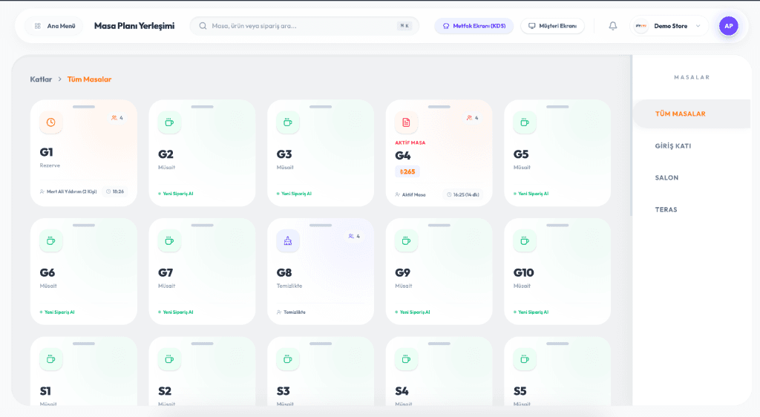Click the cup icon on table G10
The image size is (760, 417).
coord(525,240)
